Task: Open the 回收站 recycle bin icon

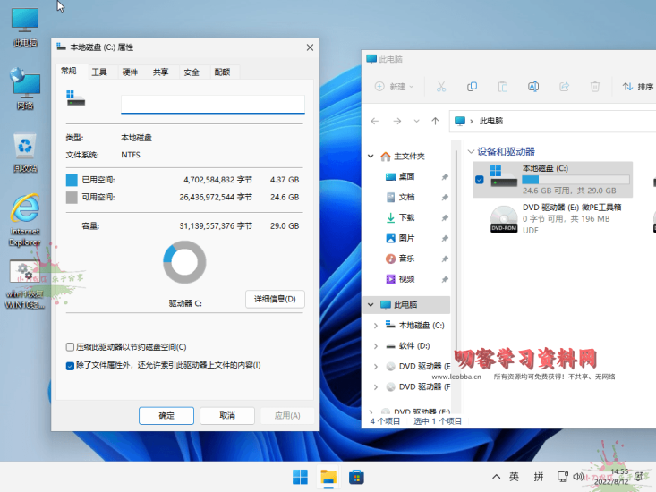Action: tap(25, 153)
